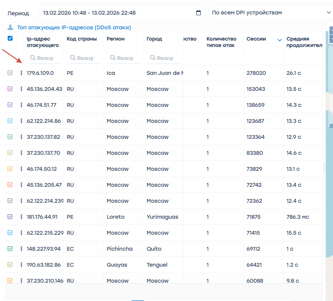Uncheck the row checkbox for 46.174.51.77

point(10,105)
